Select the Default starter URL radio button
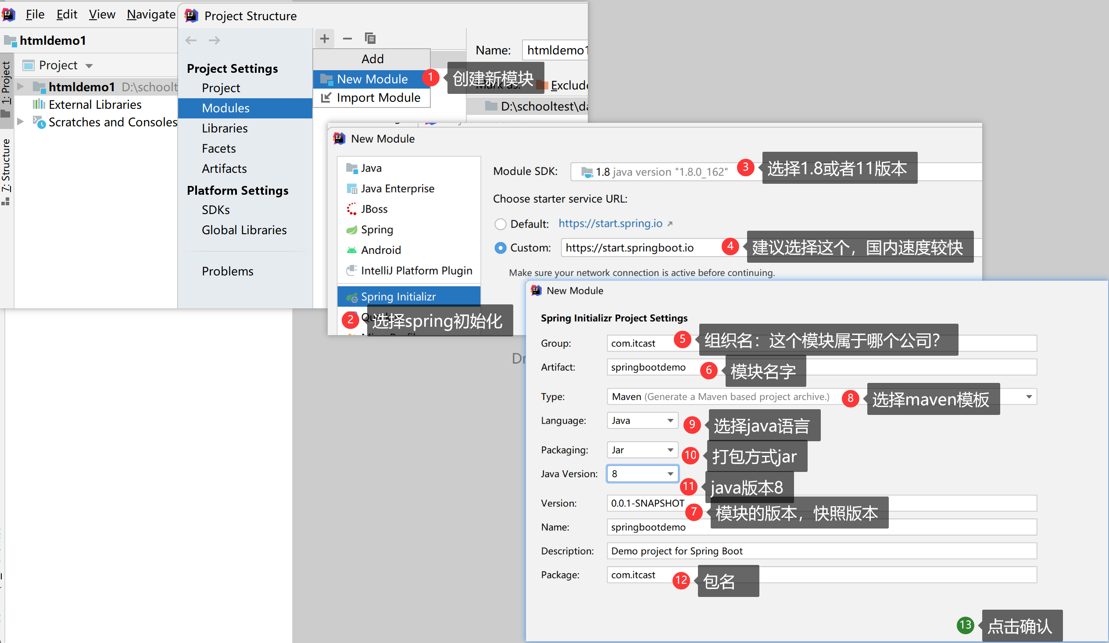This screenshot has height=643, width=1109. (501, 224)
